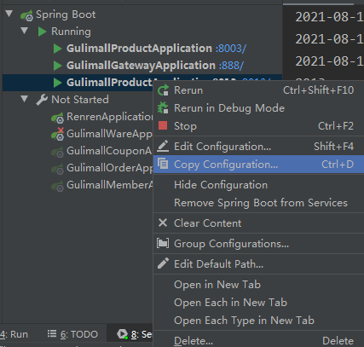
Task: Click the Group Configurations folder icon
Action: [x=163, y=243]
